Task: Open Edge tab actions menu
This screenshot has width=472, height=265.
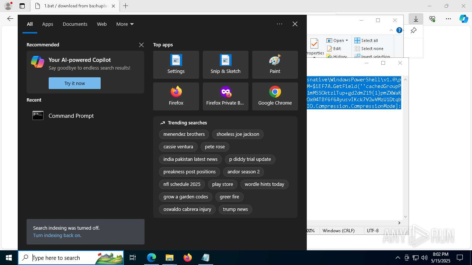Action: pyautogui.click(x=22, y=6)
